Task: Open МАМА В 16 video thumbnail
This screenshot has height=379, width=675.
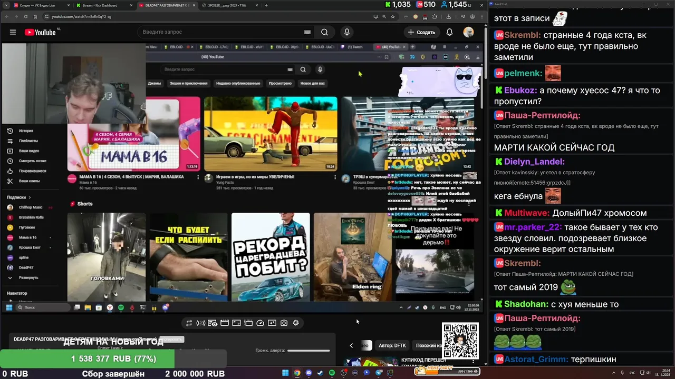Action: click(x=134, y=134)
